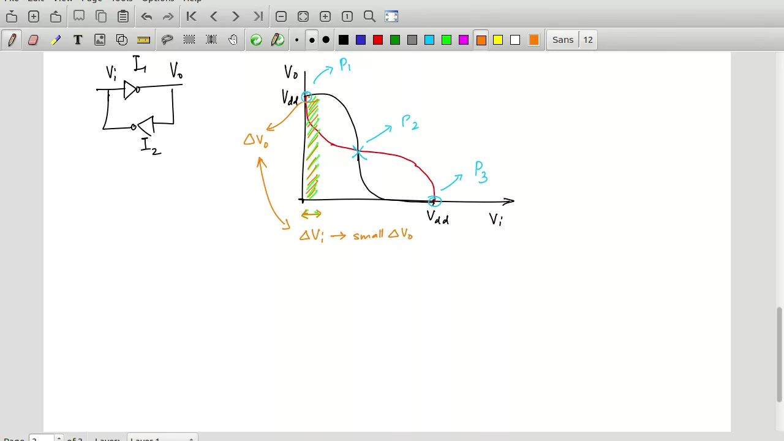784x441 pixels.
Task: Click the Copy icon in toolbar
Action: [x=101, y=17]
